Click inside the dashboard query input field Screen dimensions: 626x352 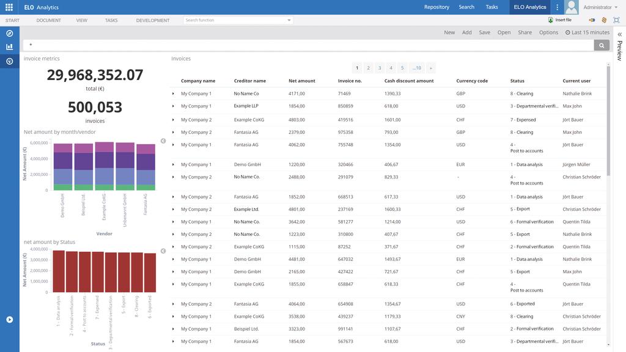click(308, 45)
